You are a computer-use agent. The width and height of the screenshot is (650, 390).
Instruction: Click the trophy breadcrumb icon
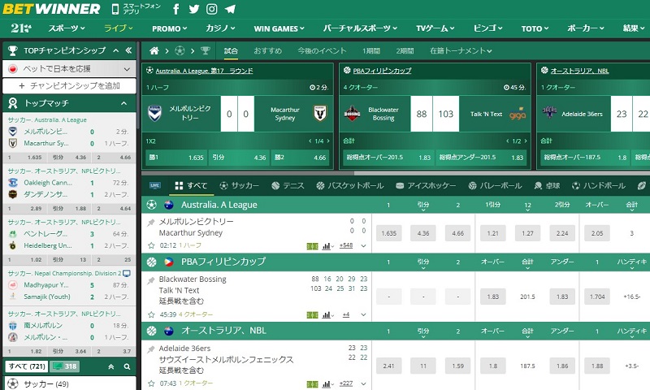tap(206, 50)
